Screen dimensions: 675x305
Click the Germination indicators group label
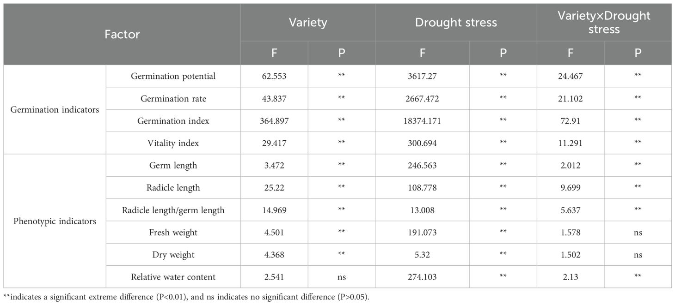pyautogui.click(x=55, y=110)
